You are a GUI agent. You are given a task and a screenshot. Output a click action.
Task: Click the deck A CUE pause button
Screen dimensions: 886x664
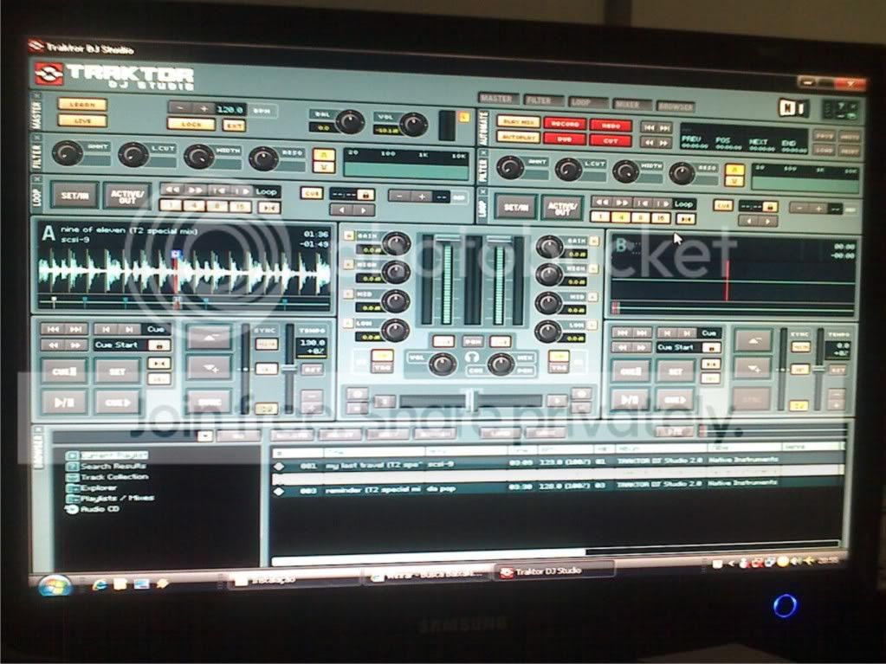(x=64, y=371)
